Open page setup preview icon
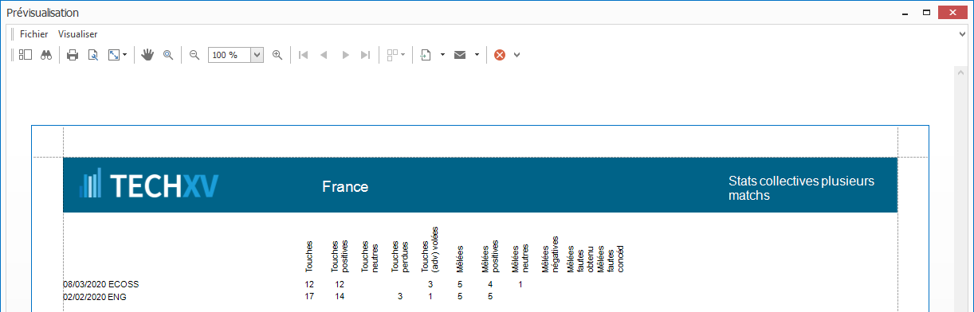The height and width of the screenshot is (312, 974). pyautogui.click(x=93, y=55)
